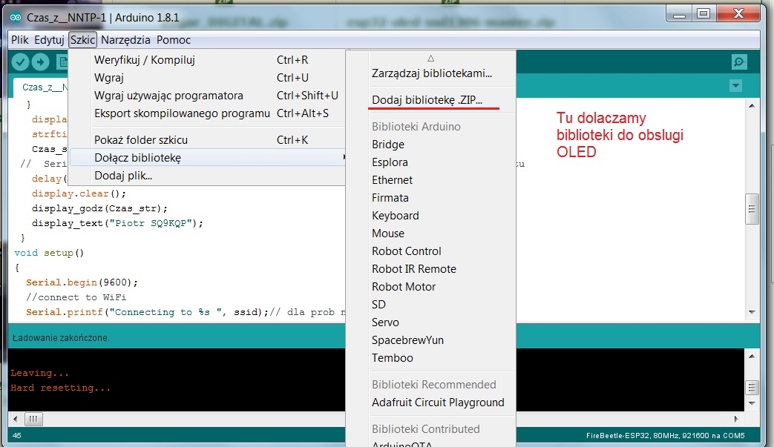Click the horizontal scroll-right arrow
774x447 pixels.
point(736,419)
